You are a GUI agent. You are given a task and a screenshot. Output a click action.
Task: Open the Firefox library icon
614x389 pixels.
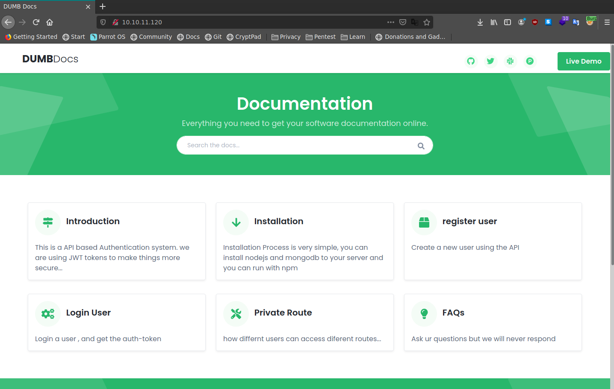point(494,22)
